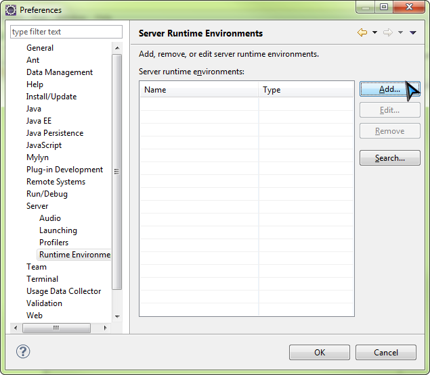Open the preferences view menu triangle

(413, 32)
